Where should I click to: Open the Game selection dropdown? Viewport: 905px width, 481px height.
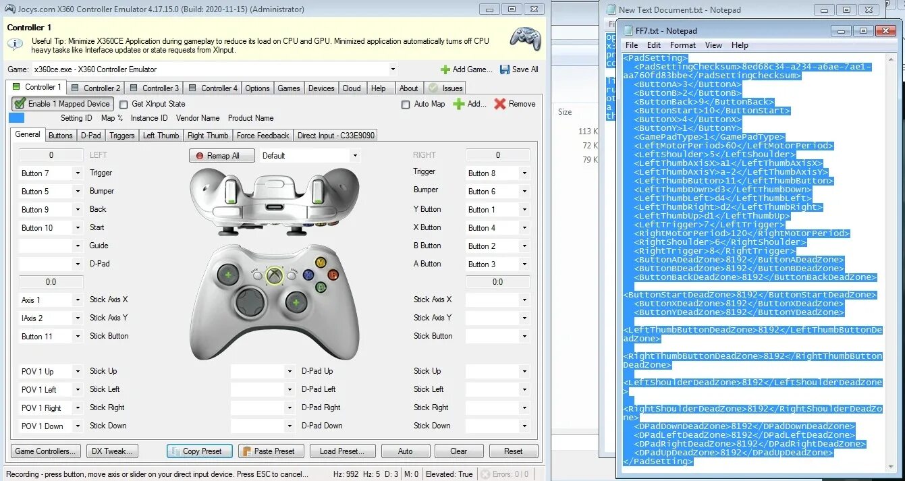point(393,69)
